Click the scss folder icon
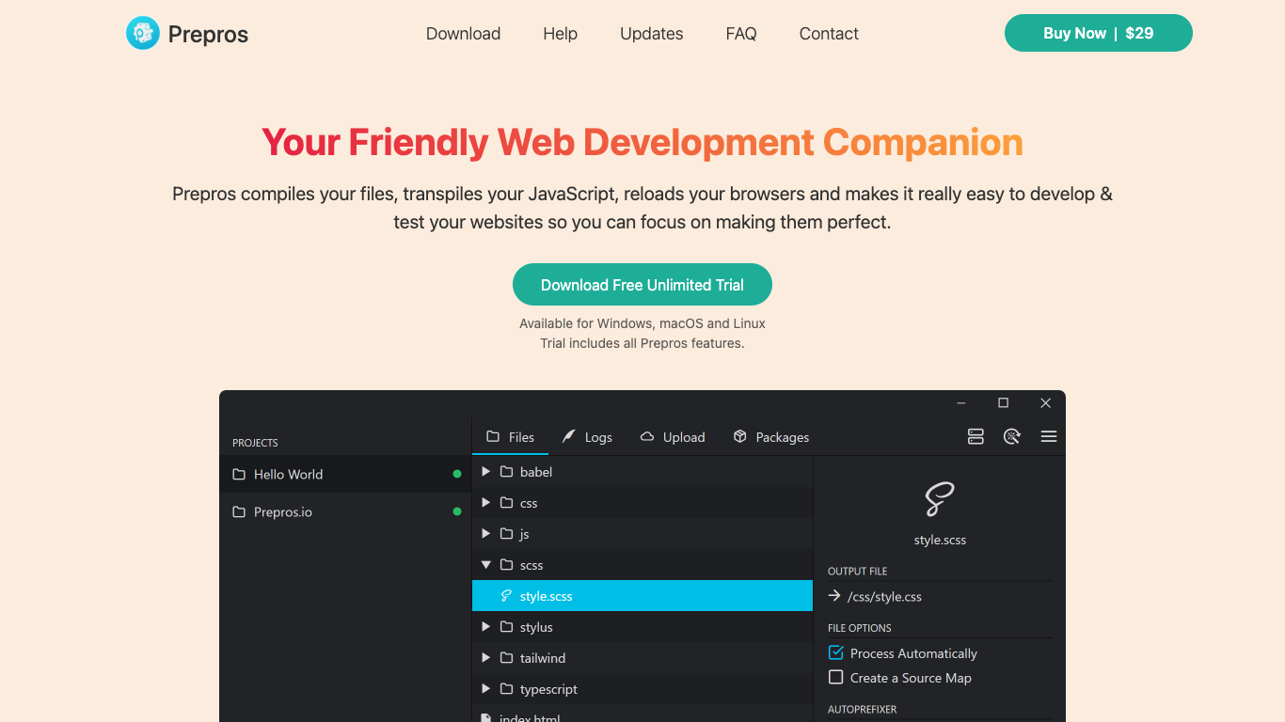Viewport: 1285px width, 722px height. pyautogui.click(x=506, y=564)
